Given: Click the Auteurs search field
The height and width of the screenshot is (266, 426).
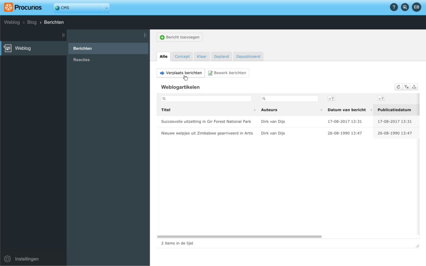Looking at the screenshot, I should pyautogui.click(x=290, y=98).
